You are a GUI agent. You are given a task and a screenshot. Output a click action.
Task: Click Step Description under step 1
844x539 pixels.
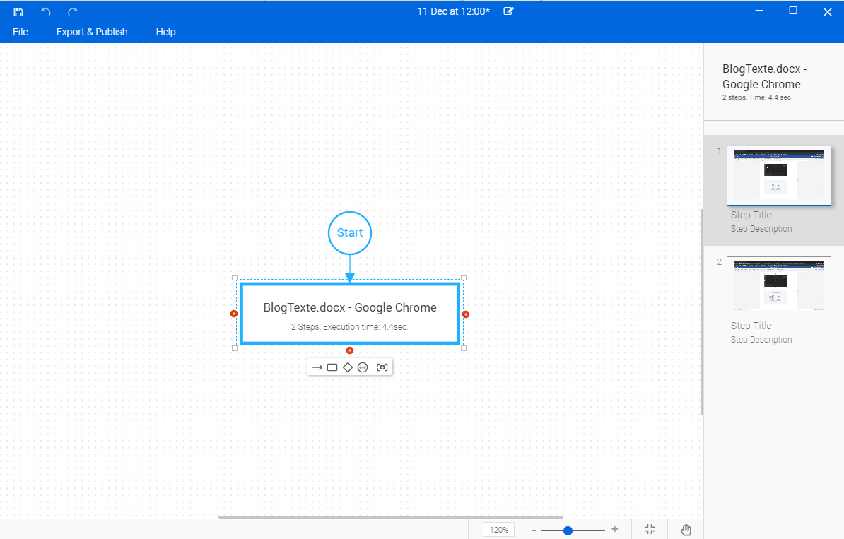click(761, 229)
